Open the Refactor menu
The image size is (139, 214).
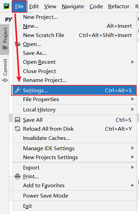tap(119, 7)
